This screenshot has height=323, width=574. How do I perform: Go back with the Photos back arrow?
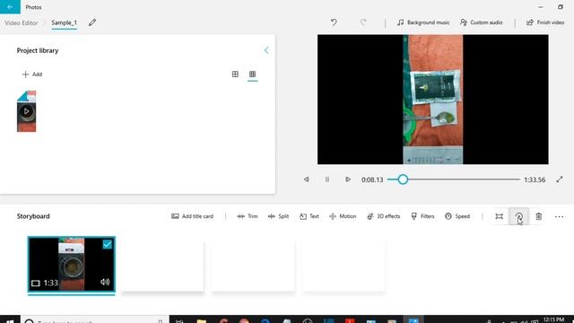[x=10, y=6]
